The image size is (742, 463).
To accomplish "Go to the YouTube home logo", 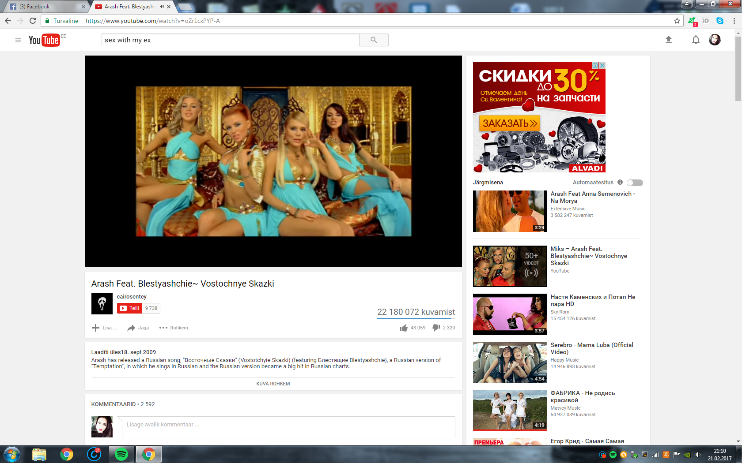I will pos(44,40).
